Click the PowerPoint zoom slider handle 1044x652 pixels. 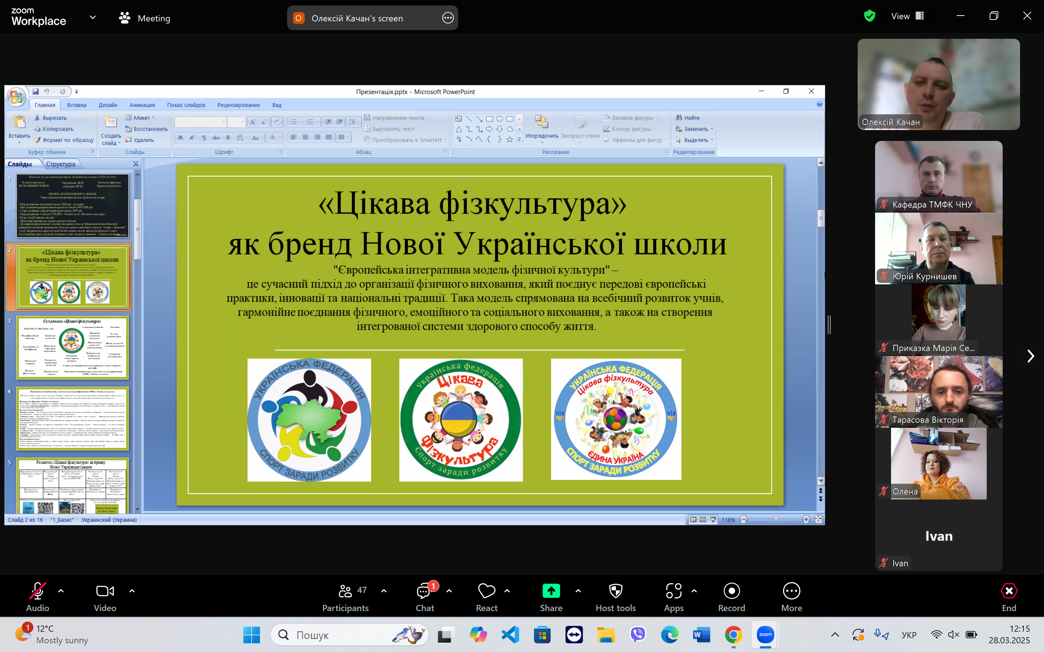[x=776, y=520]
